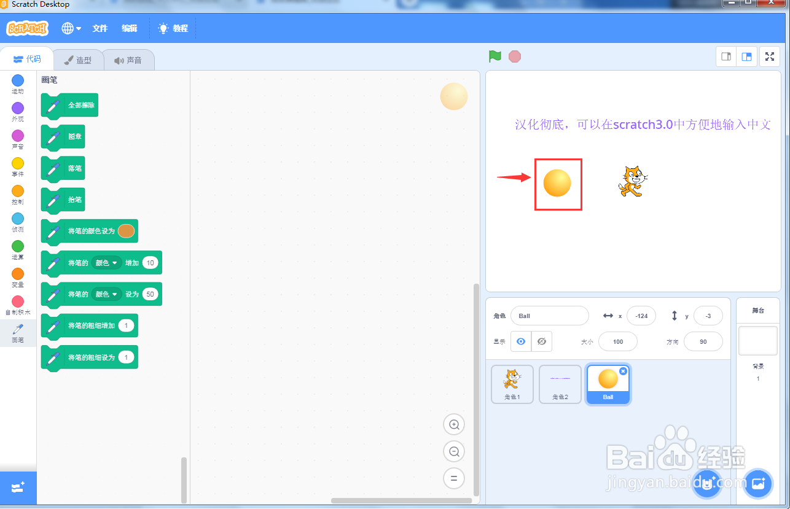Switch stage to small view layout
Viewport: 790px width, 509px height.
pyautogui.click(x=725, y=56)
